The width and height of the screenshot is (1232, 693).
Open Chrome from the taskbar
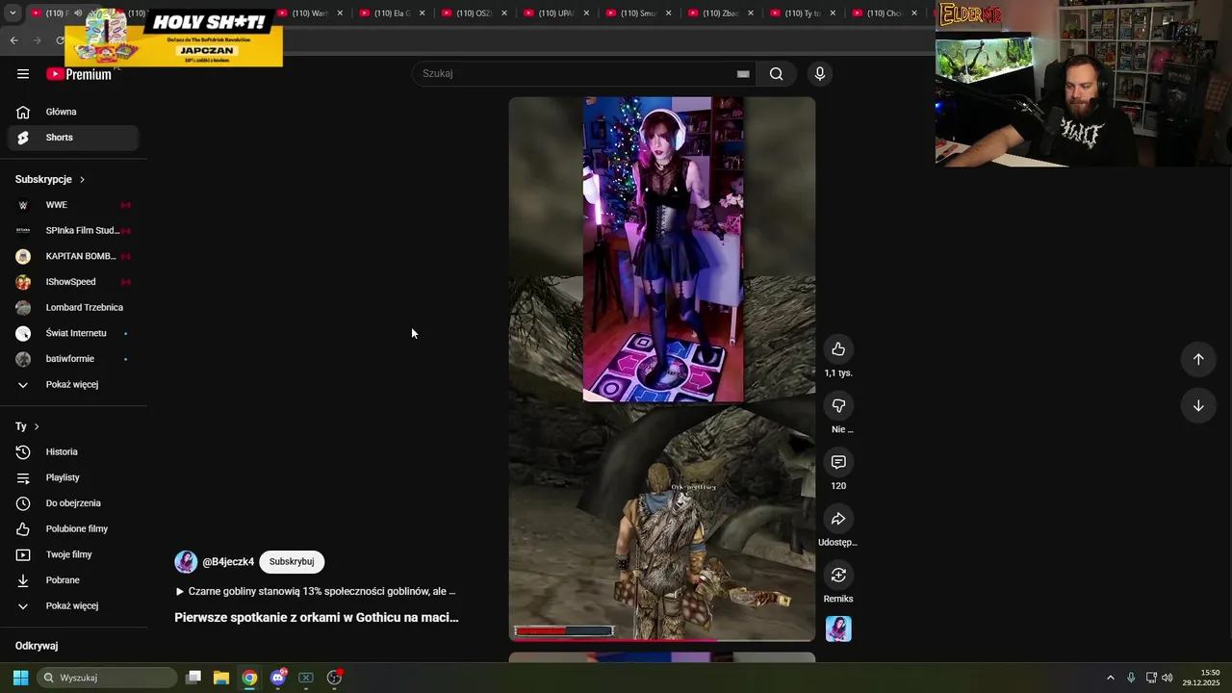pos(249,678)
